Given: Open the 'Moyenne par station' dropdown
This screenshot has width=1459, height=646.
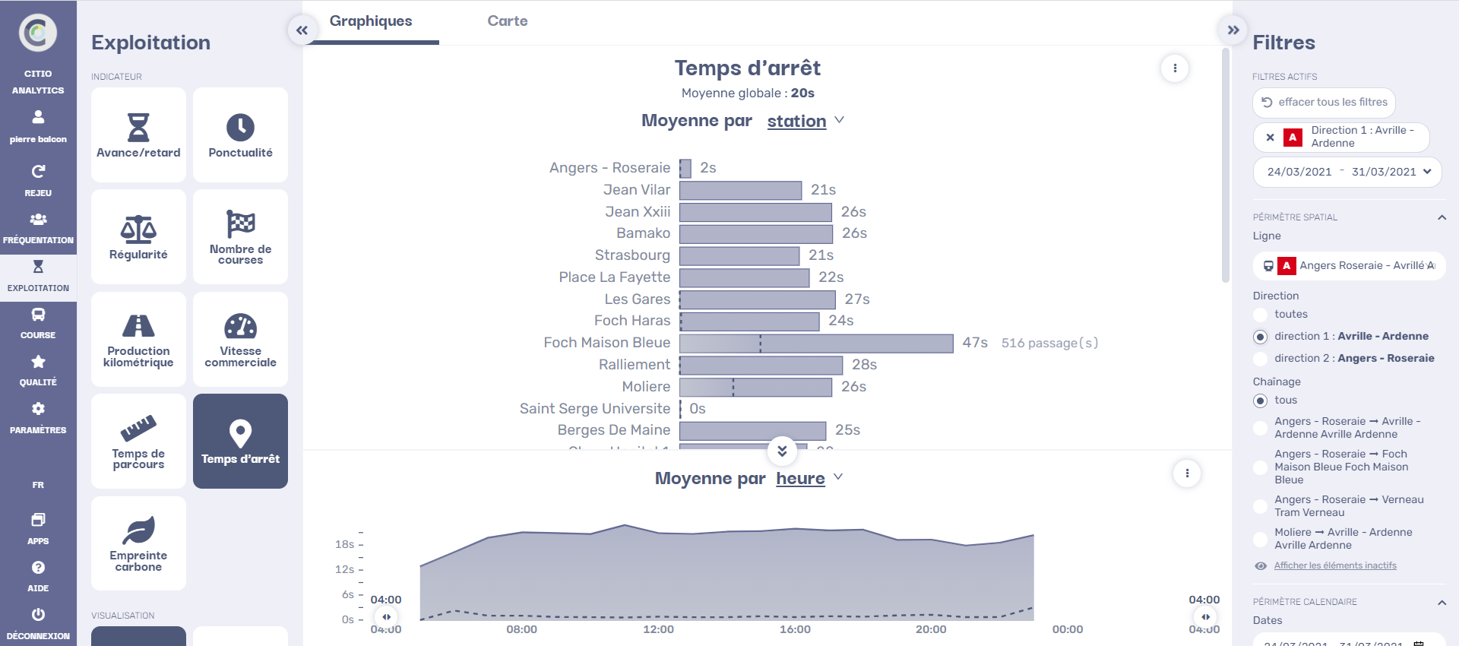Looking at the screenshot, I should (805, 121).
